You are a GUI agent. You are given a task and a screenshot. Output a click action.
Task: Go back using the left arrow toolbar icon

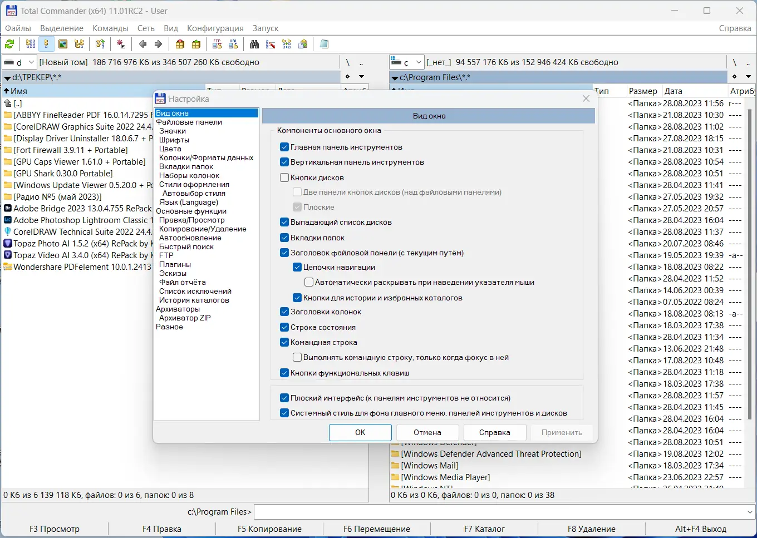click(x=142, y=44)
